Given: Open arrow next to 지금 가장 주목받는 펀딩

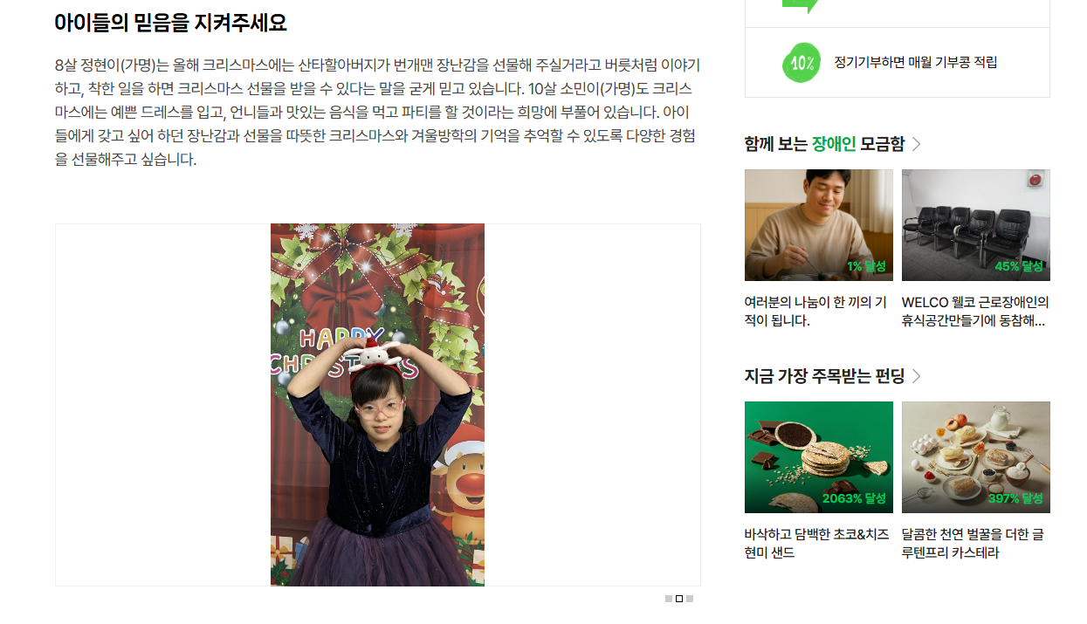Looking at the screenshot, I should (916, 376).
